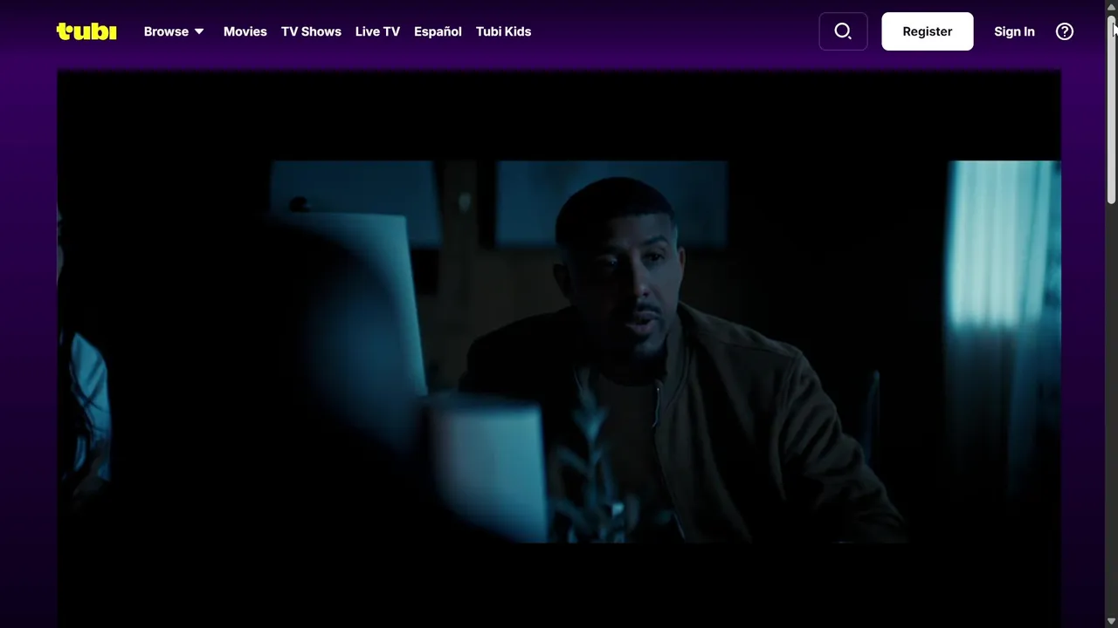
Task: Expand the Browse dropdown menu
Action: pyautogui.click(x=174, y=31)
